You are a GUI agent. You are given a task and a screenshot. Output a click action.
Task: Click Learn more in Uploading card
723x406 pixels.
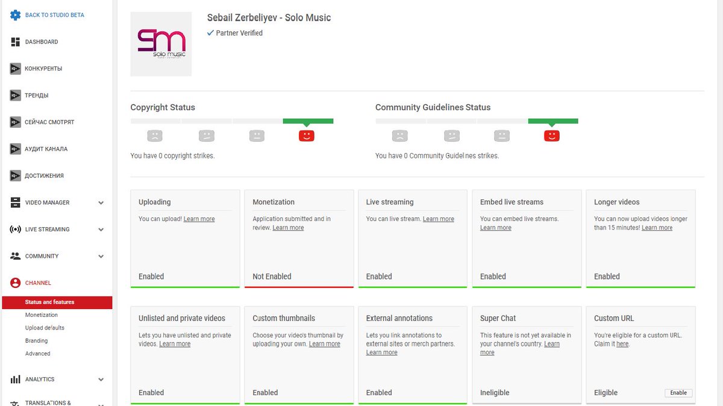(x=199, y=219)
